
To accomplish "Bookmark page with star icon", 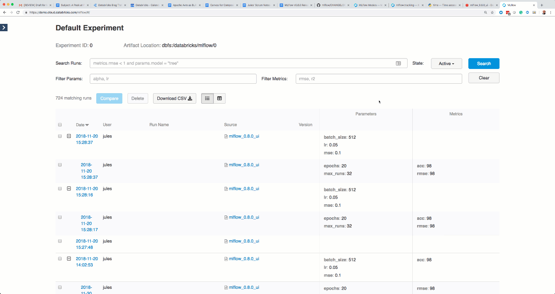I will pyautogui.click(x=492, y=13).
